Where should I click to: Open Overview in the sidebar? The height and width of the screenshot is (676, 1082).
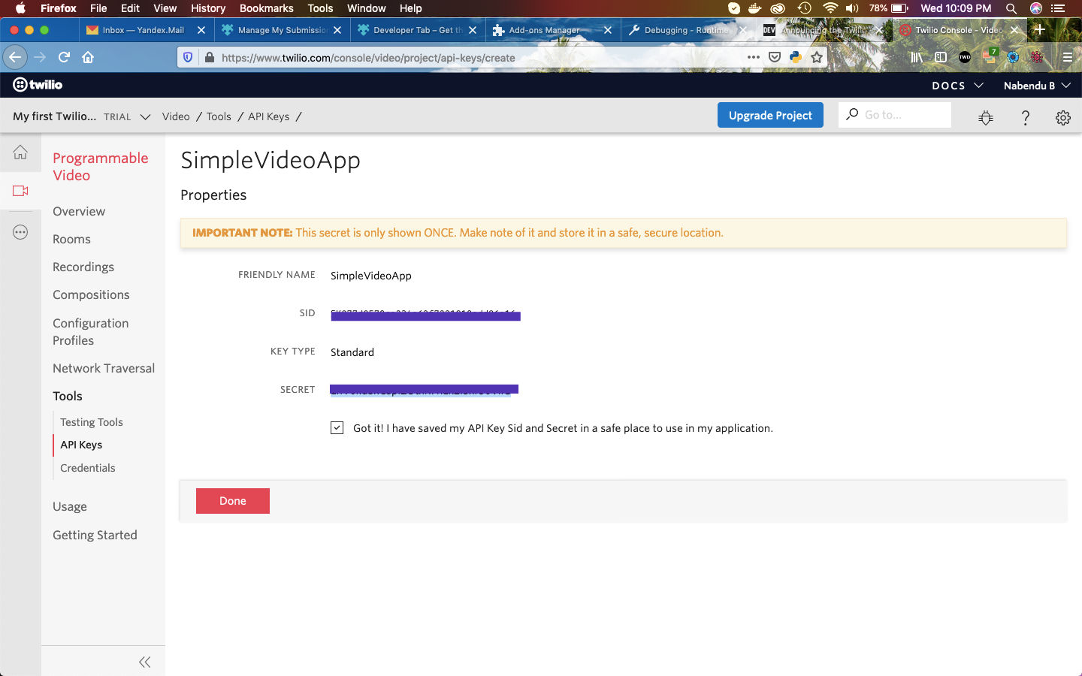click(79, 211)
